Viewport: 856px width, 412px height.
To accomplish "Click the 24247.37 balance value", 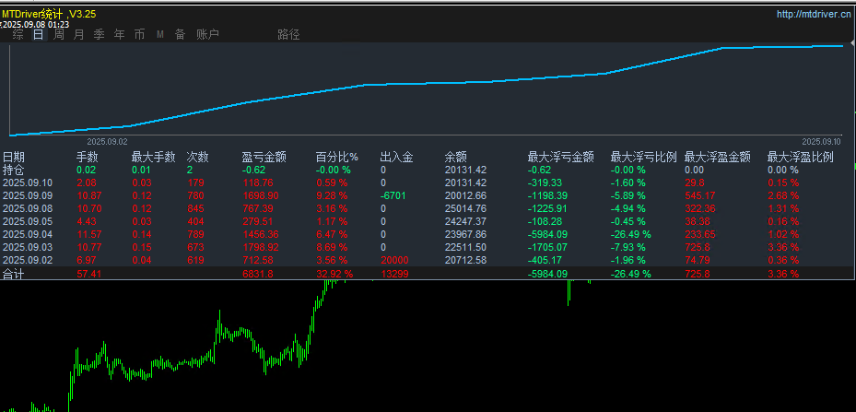I will 465,221.
